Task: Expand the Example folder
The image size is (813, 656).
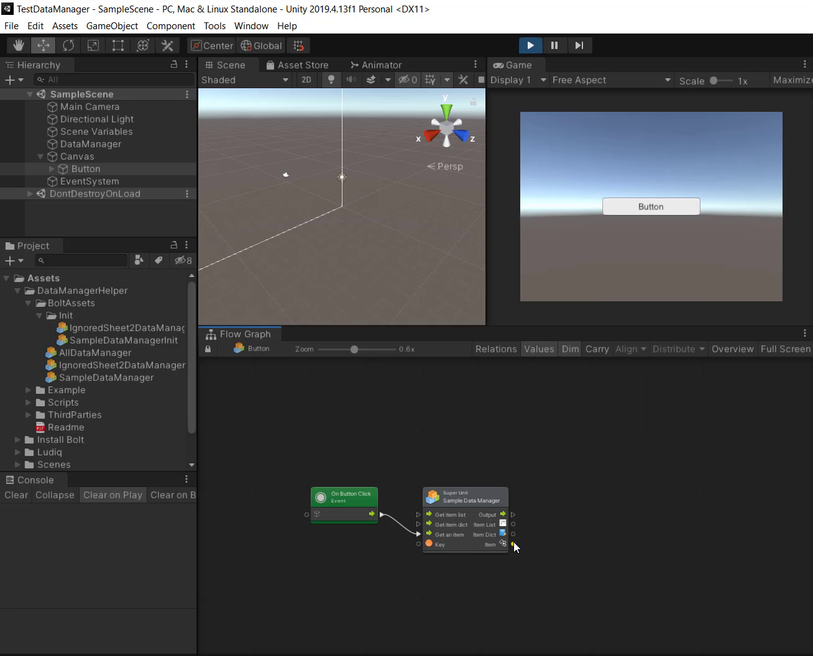Action: [x=28, y=390]
